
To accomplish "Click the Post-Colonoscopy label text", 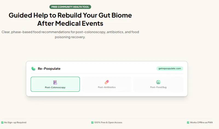I will pos(55,87).
